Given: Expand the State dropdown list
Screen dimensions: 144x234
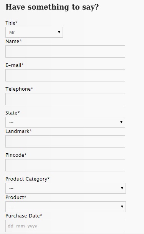Looking at the screenshot, I should [65, 122].
